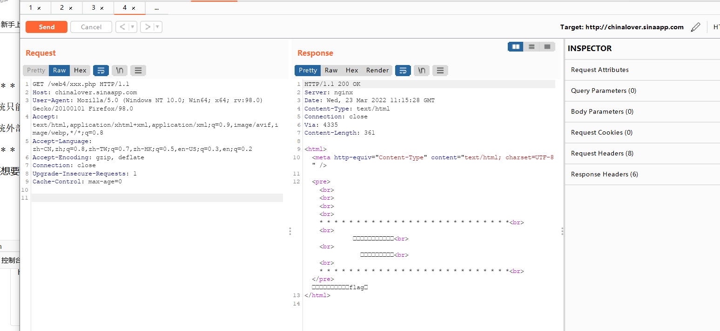Click the empty line 11 of request editor
720x331 pixels.
coord(157,198)
